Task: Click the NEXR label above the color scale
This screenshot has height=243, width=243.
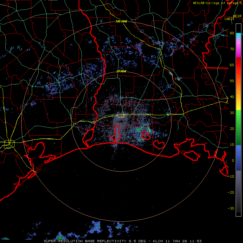Action: 237,16
